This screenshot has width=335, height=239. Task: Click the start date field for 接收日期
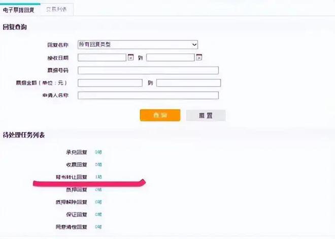tap(102, 57)
